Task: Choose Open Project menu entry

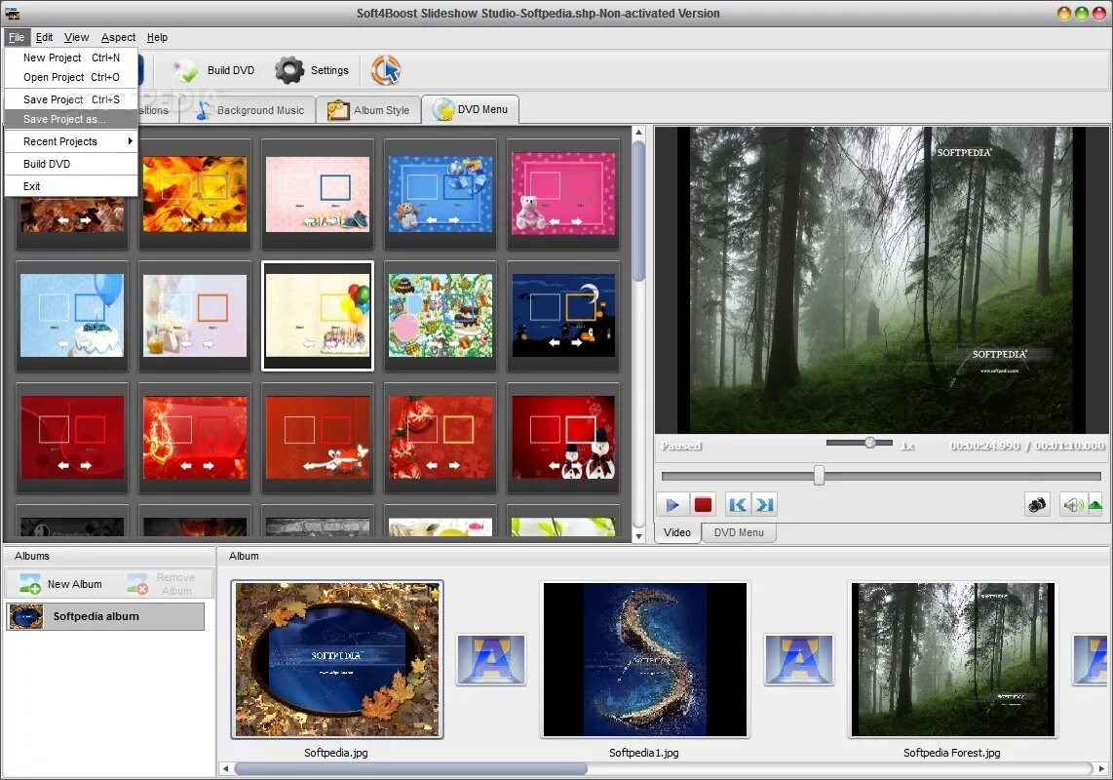Action: 71,77
